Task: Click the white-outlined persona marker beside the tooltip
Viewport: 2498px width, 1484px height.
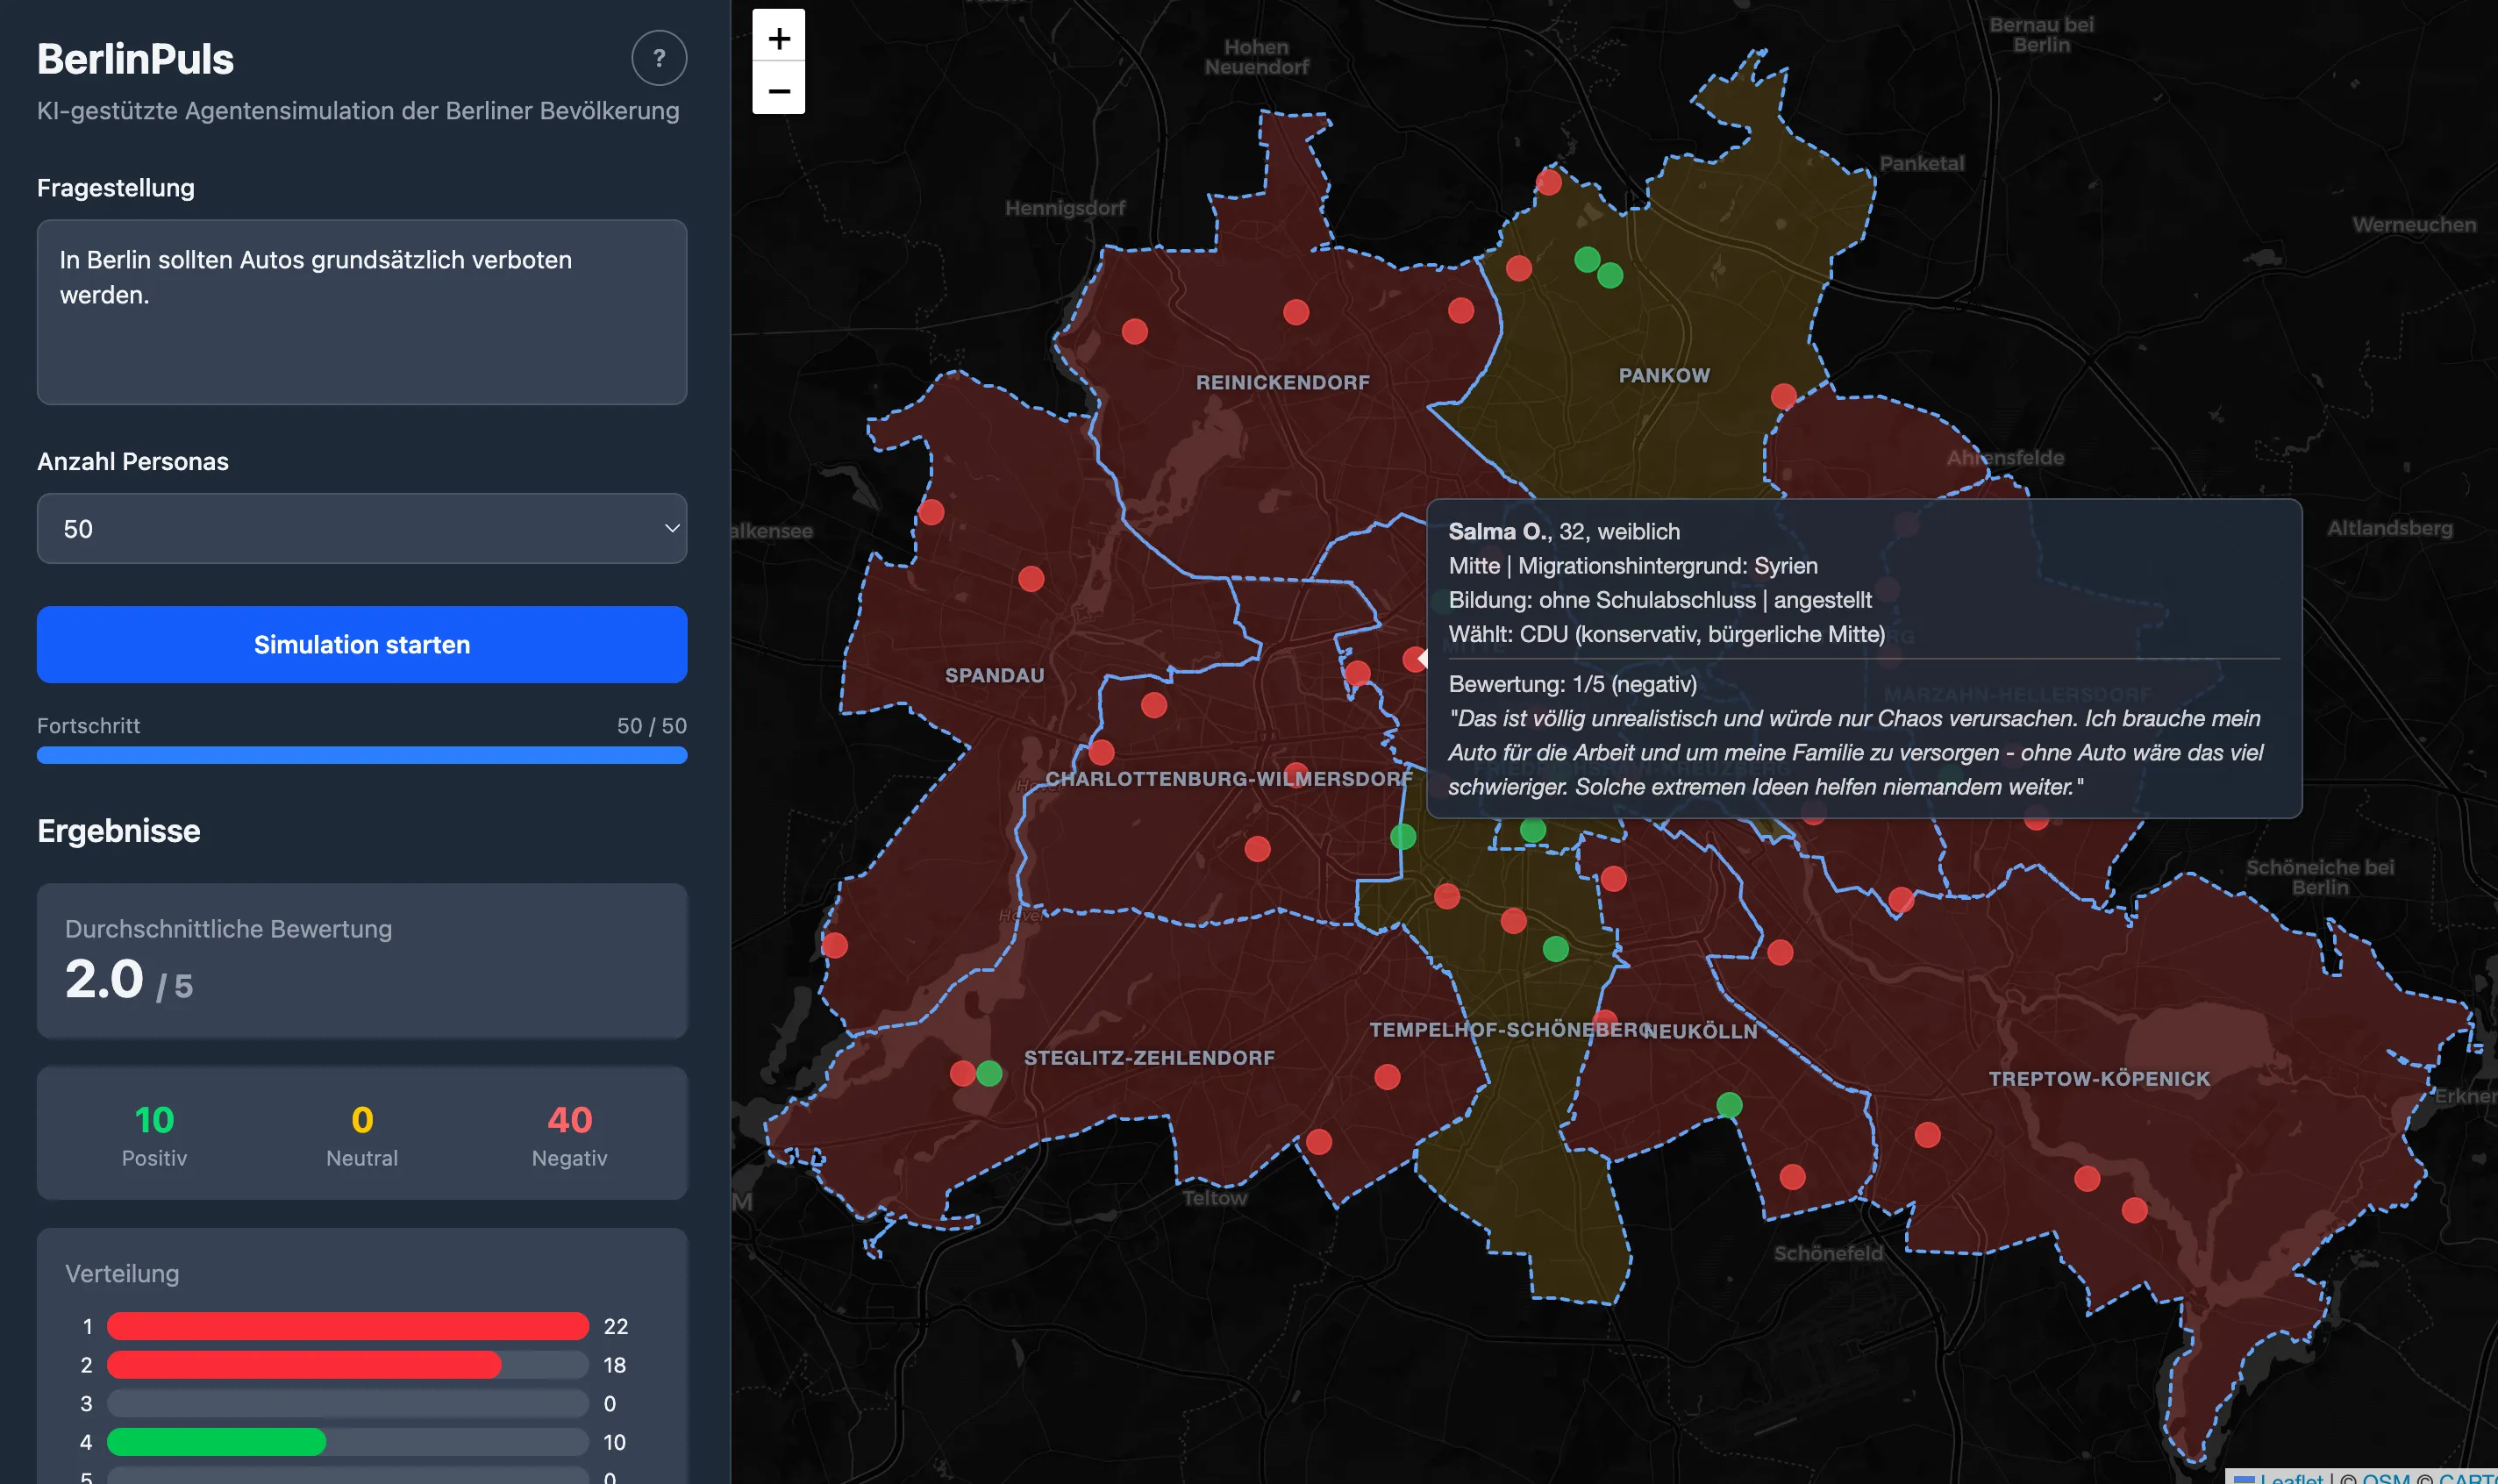Action: pos(1414,659)
